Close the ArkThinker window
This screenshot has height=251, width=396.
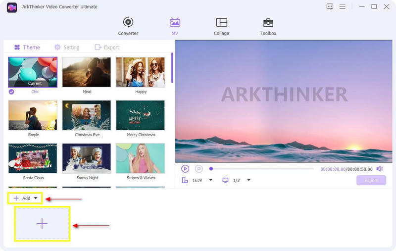387,6
